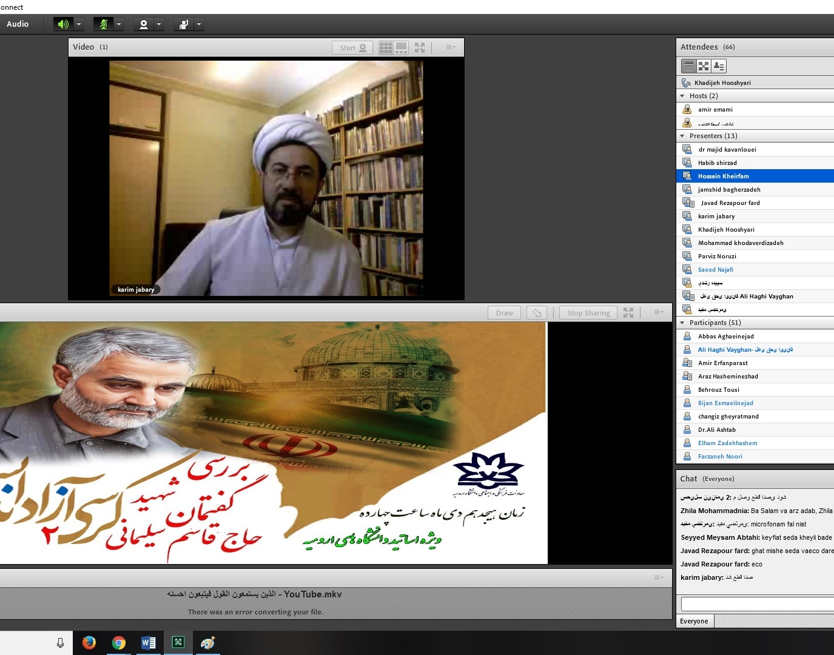Select presenter Mohammad khodaverdizadeh

tap(755, 243)
